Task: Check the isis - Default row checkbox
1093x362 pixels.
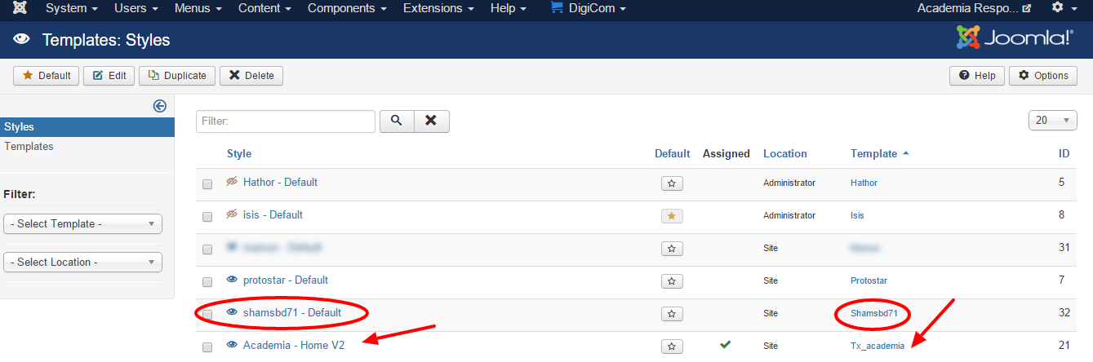Action: tap(207, 217)
